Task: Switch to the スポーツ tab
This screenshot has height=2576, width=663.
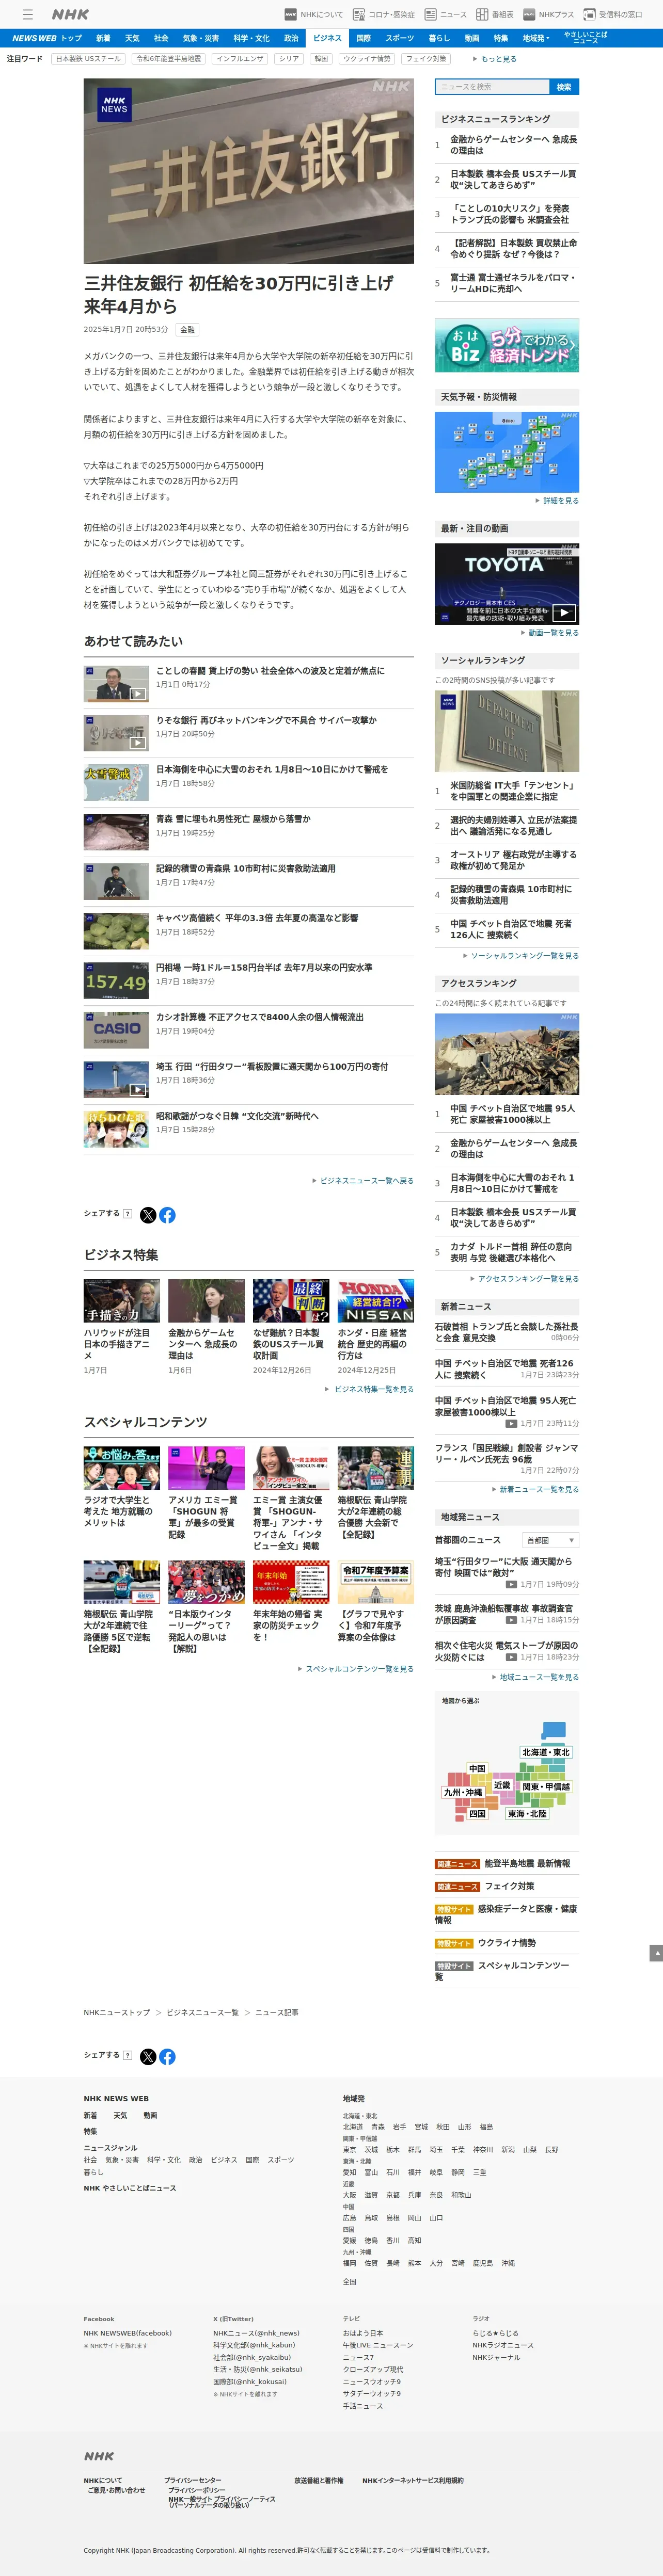Action: point(399,38)
